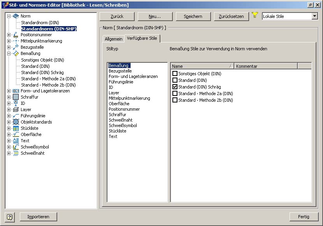Choose Positionsnummer in the Stiltyp list

(124, 109)
